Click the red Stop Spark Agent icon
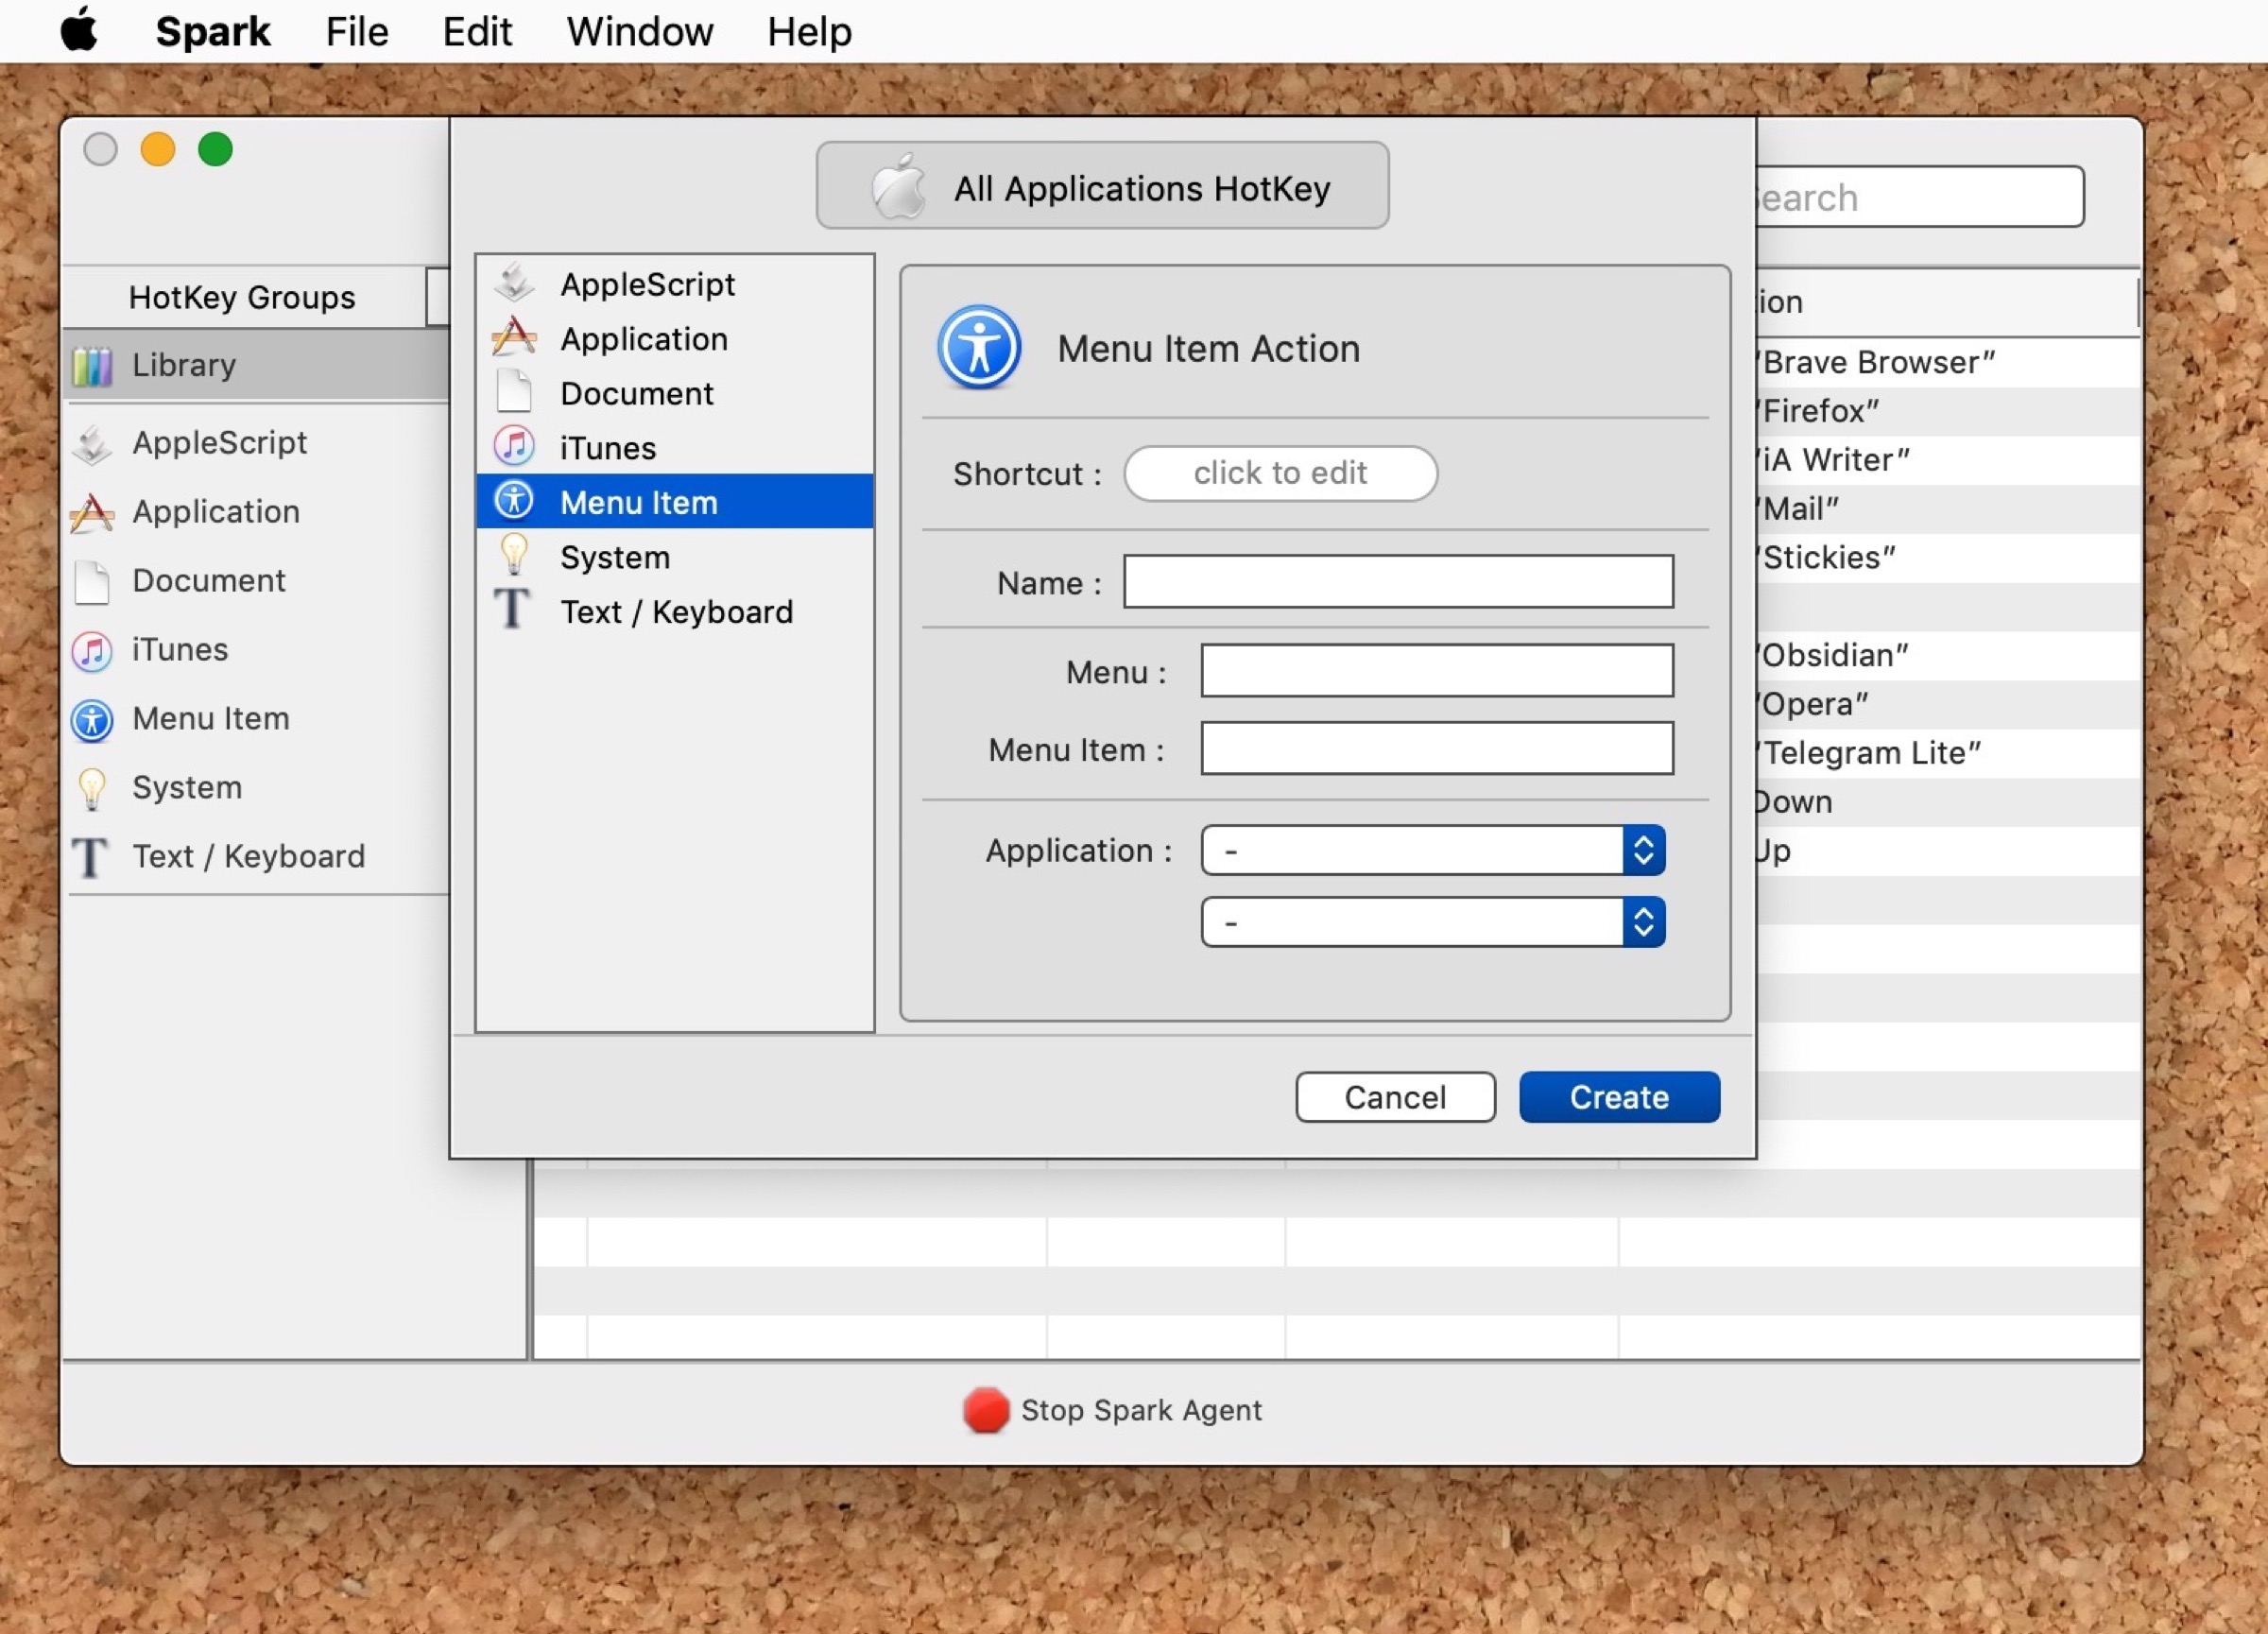This screenshot has height=1634, width=2268. tap(985, 1409)
